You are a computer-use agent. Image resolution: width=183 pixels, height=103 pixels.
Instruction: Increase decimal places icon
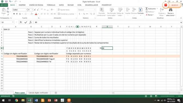[x=91, y=14]
